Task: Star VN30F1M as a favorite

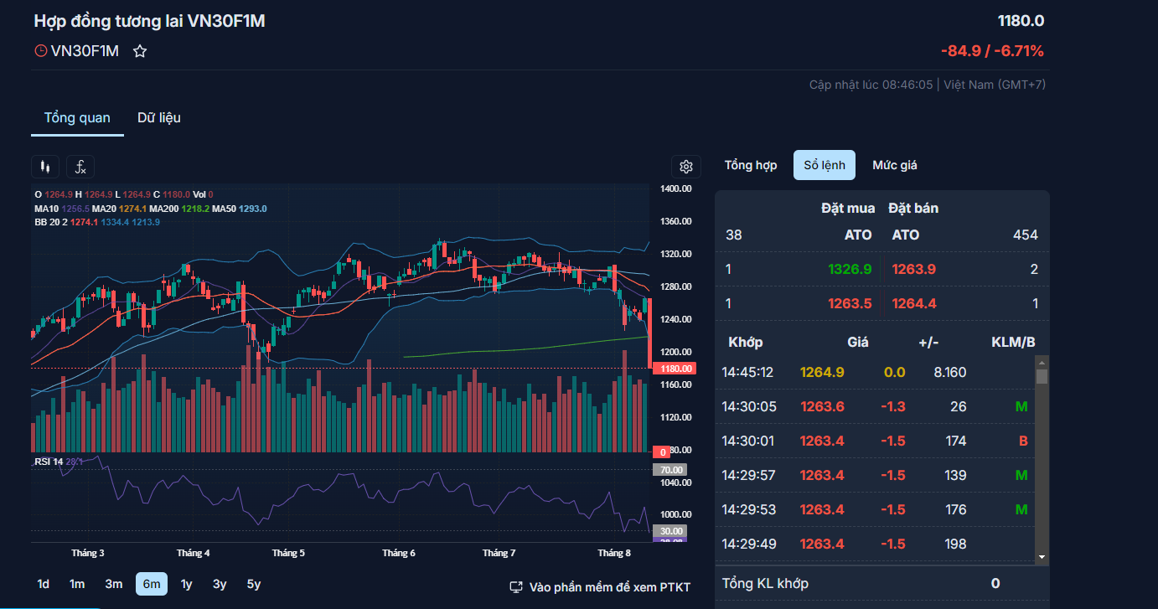Action: (x=140, y=51)
